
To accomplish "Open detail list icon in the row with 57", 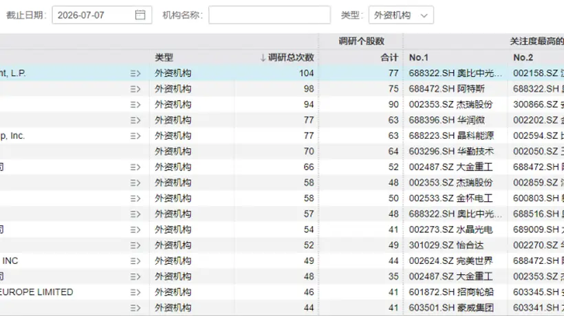I will [135, 214].
